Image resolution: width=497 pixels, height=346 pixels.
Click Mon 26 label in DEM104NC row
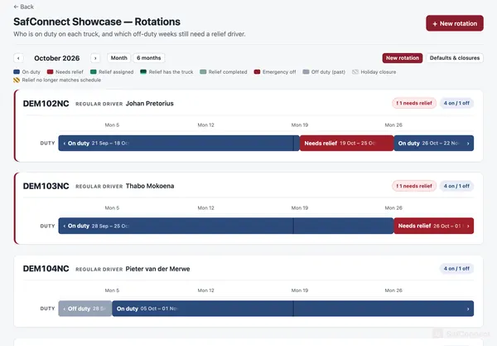click(393, 290)
